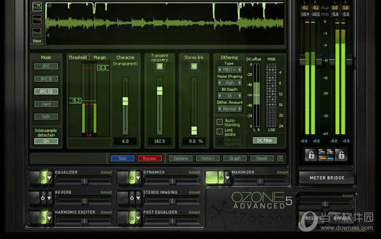This screenshot has width=381, height=239.
Task: Open the Dynamics preset dropdown arrow
Action: [138, 178]
